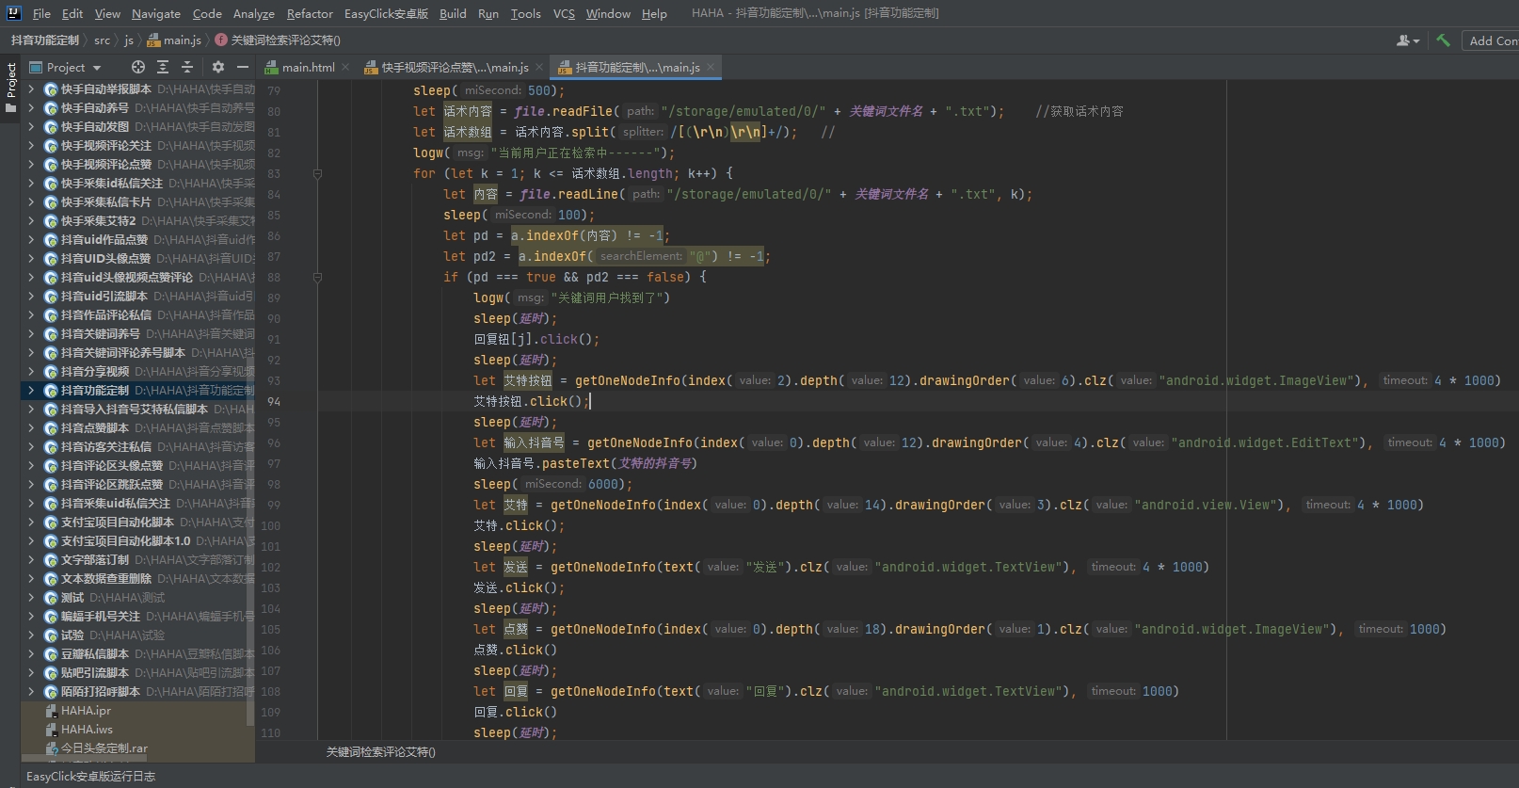
Task: Open the EasyClick安卓版运行日志 panel
Action: coord(90,777)
